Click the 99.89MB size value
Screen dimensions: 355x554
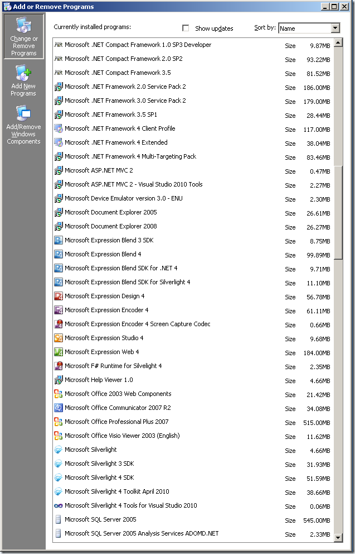pyautogui.click(x=318, y=255)
